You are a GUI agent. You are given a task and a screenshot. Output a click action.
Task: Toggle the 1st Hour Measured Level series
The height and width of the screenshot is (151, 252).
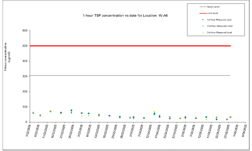[220, 20]
